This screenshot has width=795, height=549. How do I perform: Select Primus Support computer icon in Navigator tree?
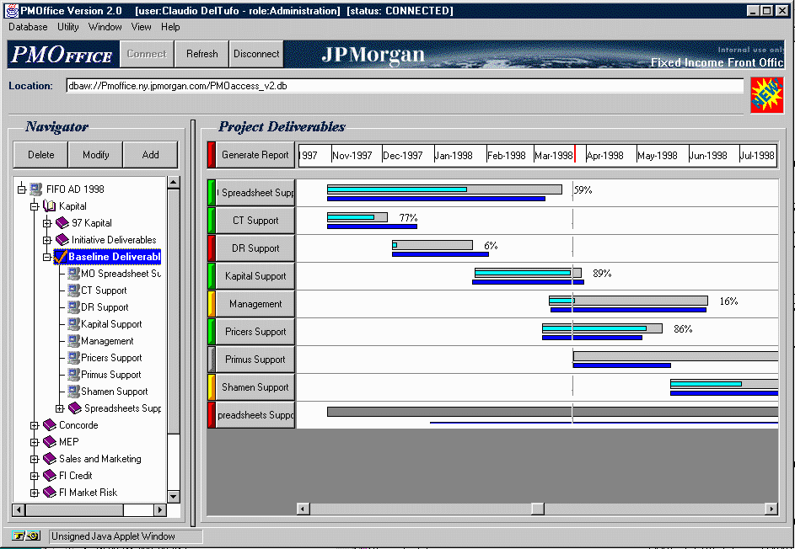coord(74,375)
